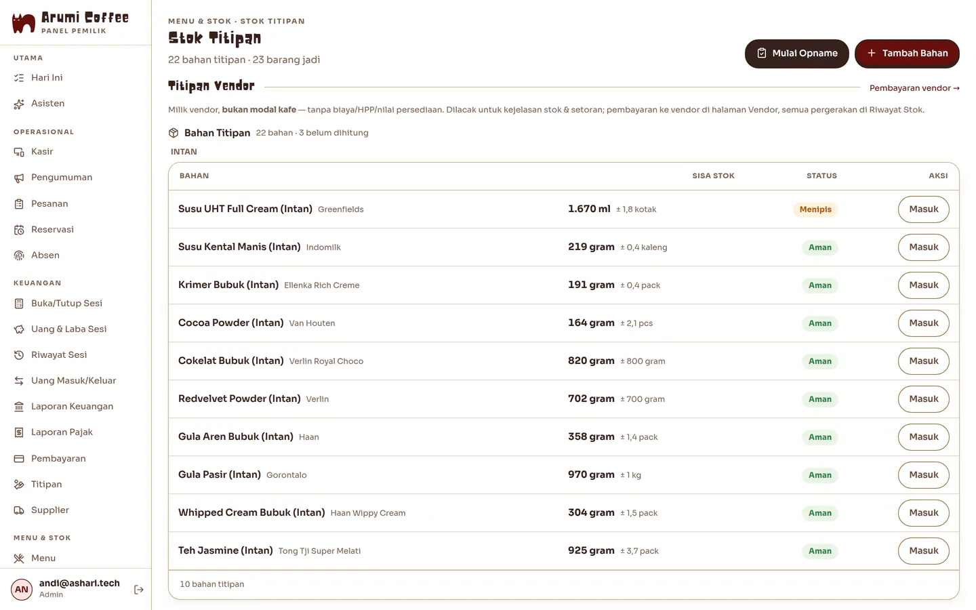Select the Krimer Bubuk (Intan) row name
Screen dimensions: 976x610
coord(228,285)
